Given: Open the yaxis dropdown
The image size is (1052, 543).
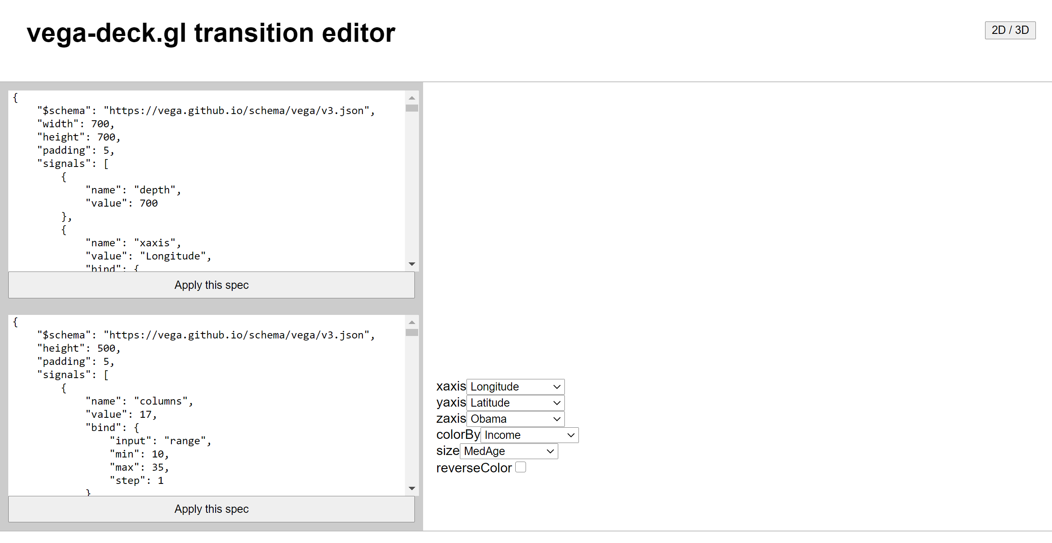Looking at the screenshot, I should click(515, 402).
